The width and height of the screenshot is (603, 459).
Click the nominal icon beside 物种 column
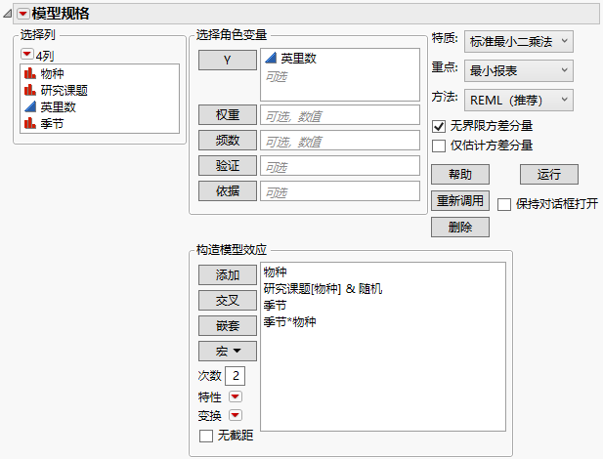pos(29,73)
